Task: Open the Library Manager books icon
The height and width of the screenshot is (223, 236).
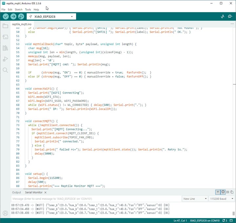Action: (x=5, y=48)
